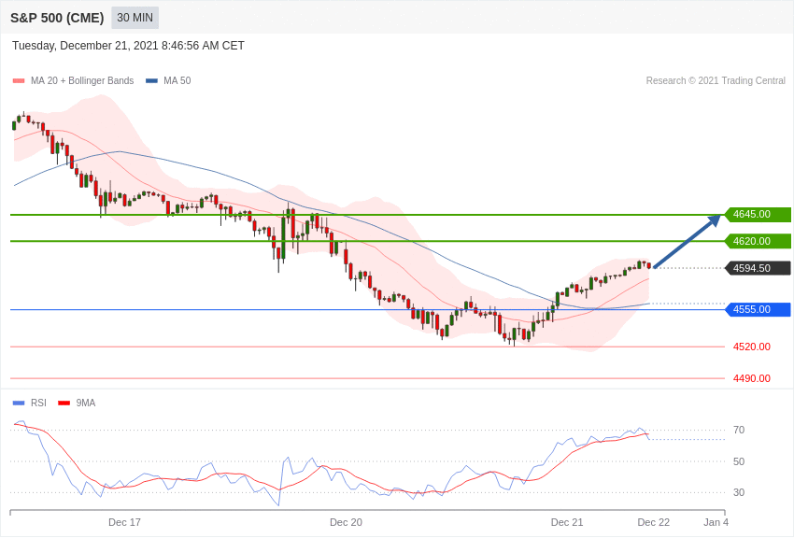This screenshot has width=794, height=538.
Task: Select the 4620.00 green price tag
Action: [x=758, y=241]
